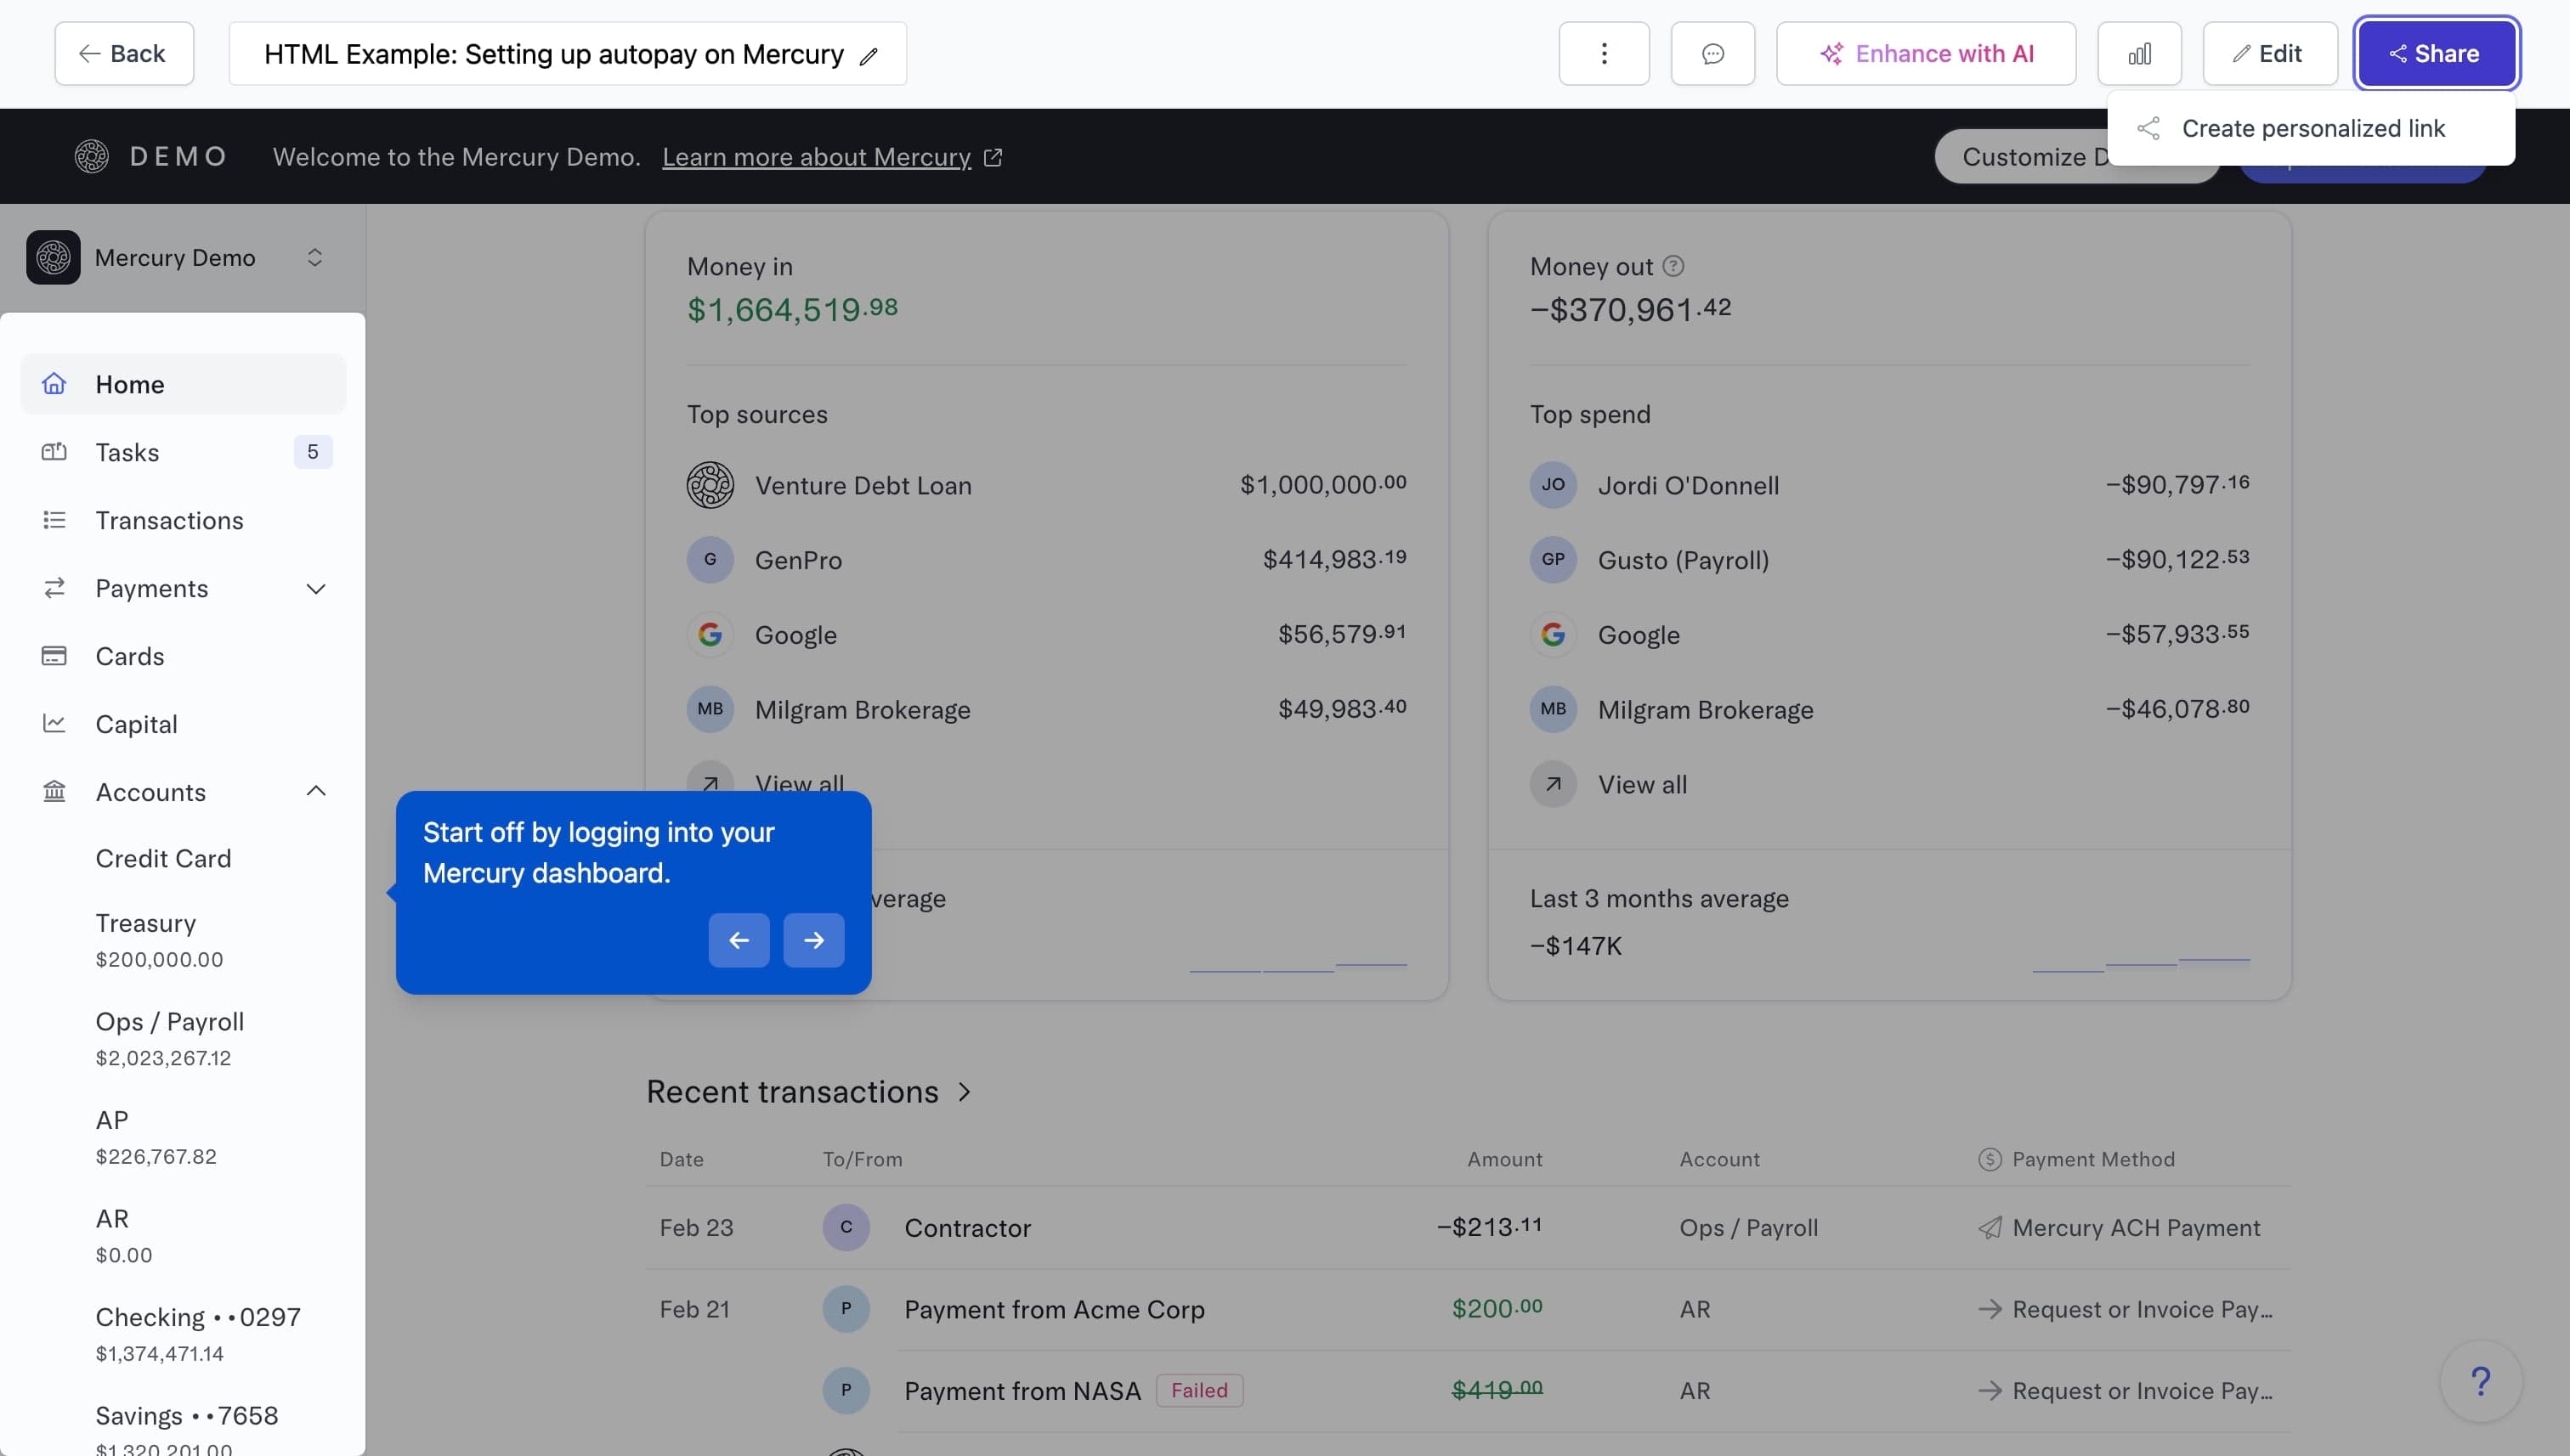Click the Capital chart icon
This screenshot has width=2570, height=1456.
coord(54,723)
